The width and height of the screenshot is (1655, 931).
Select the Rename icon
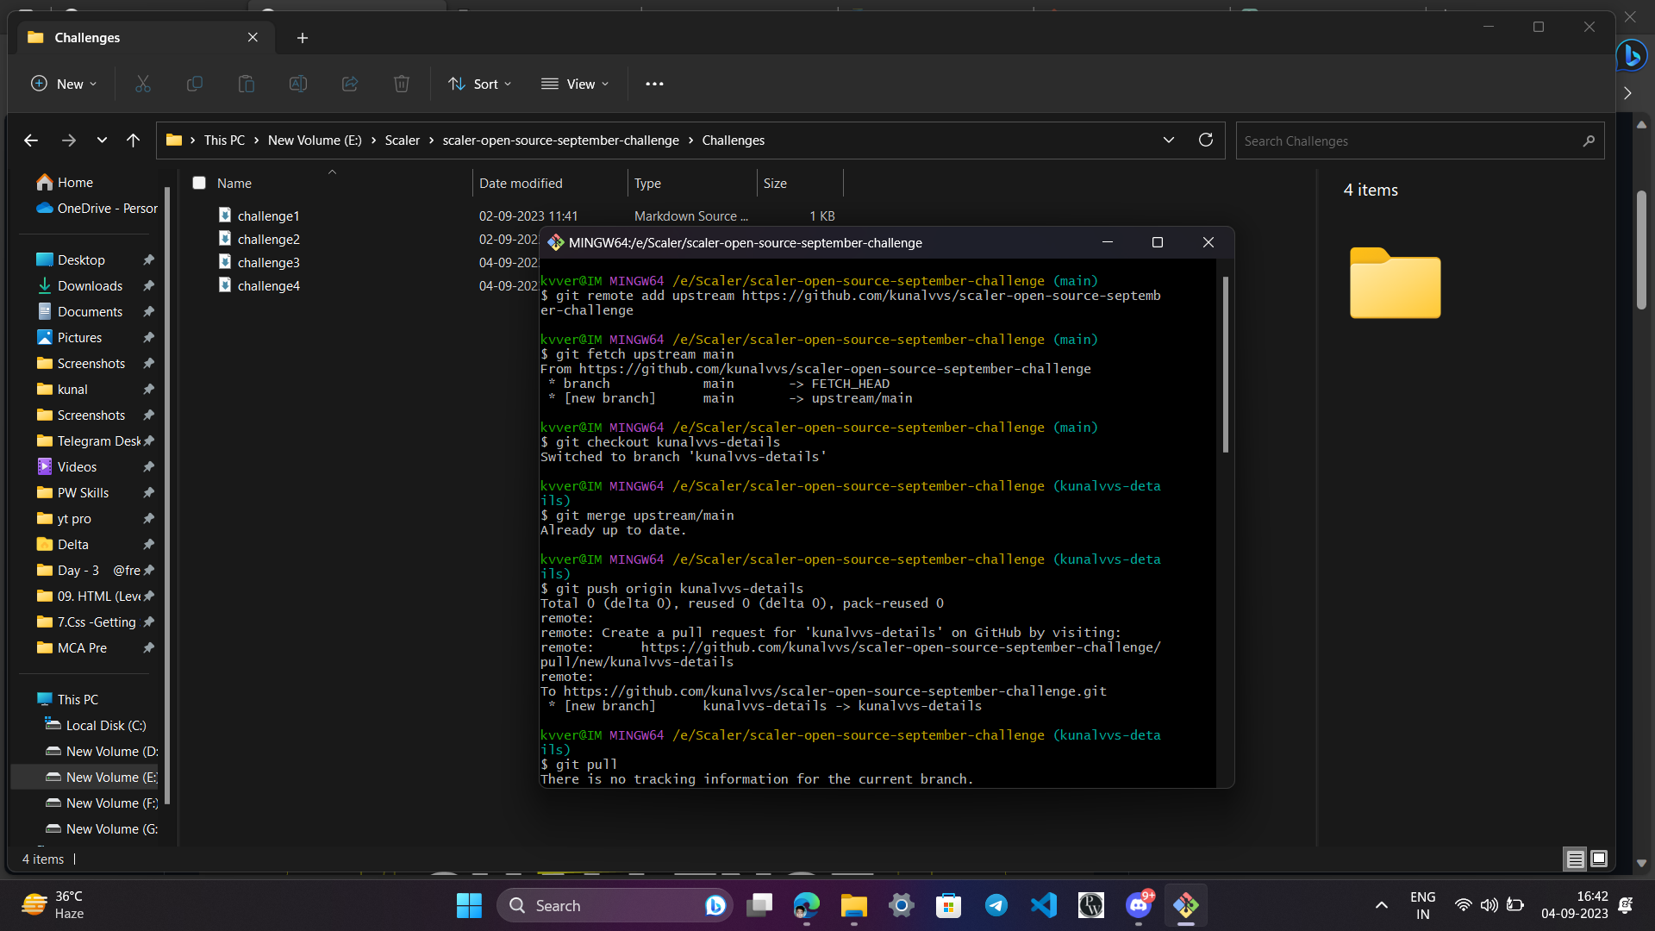[x=297, y=84]
